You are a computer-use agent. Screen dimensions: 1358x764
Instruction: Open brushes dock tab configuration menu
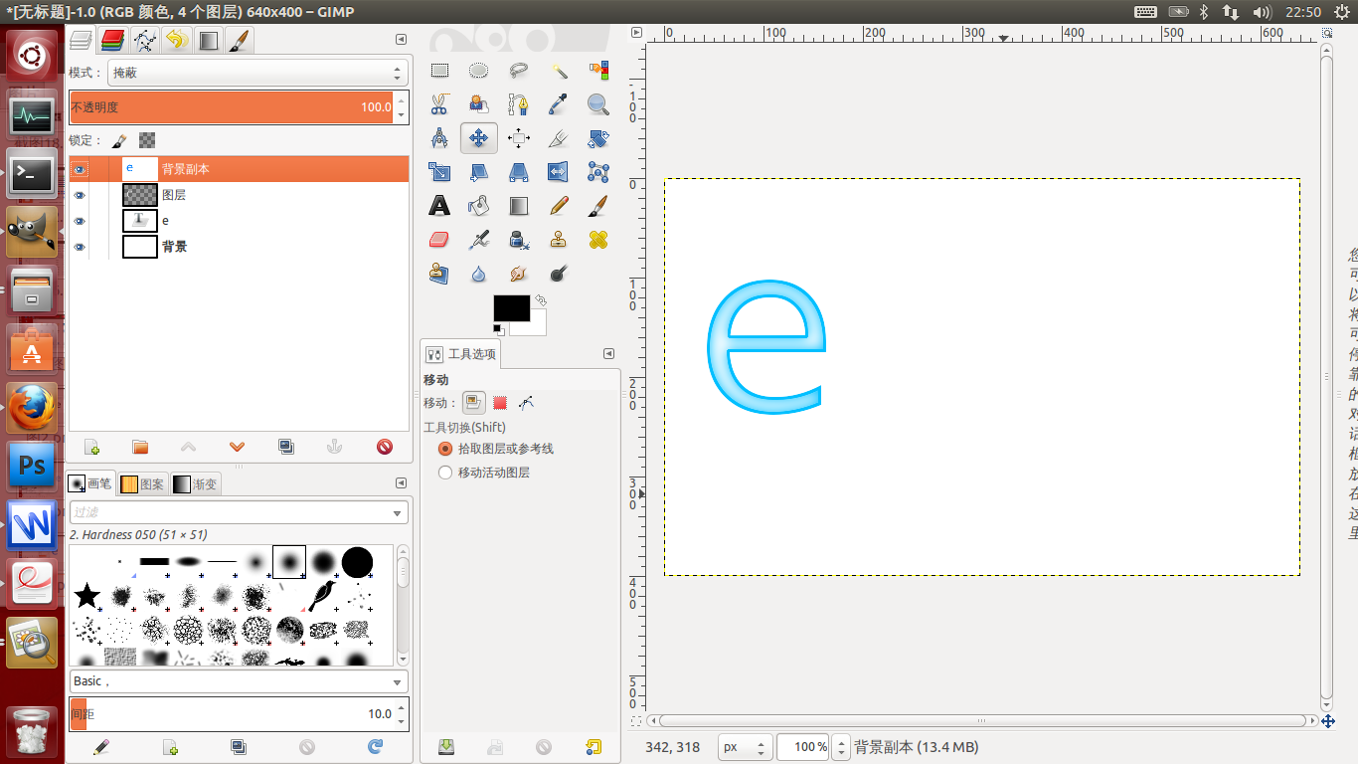(x=401, y=483)
